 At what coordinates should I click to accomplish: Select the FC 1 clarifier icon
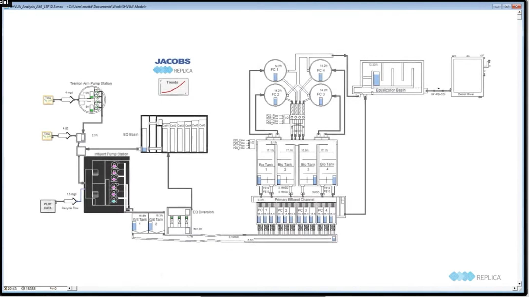tap(275, 71)
